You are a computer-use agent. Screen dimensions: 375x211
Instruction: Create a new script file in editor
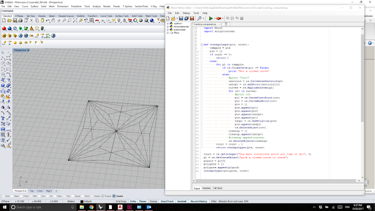pos(168,18)
